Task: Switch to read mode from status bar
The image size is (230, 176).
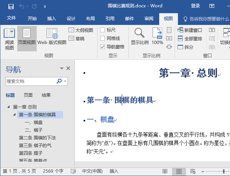Action: click(165, 171)
